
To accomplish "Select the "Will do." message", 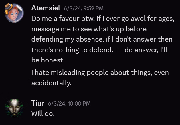I will [x=43, y=113].
